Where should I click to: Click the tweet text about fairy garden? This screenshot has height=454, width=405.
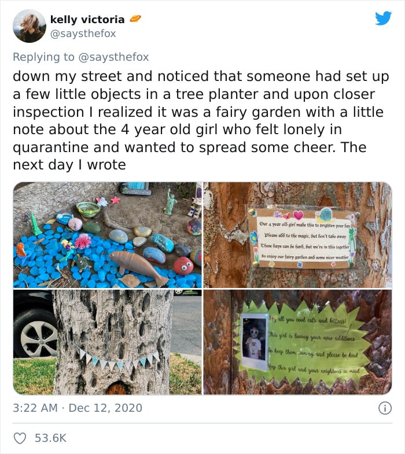(x=201, y=120)
